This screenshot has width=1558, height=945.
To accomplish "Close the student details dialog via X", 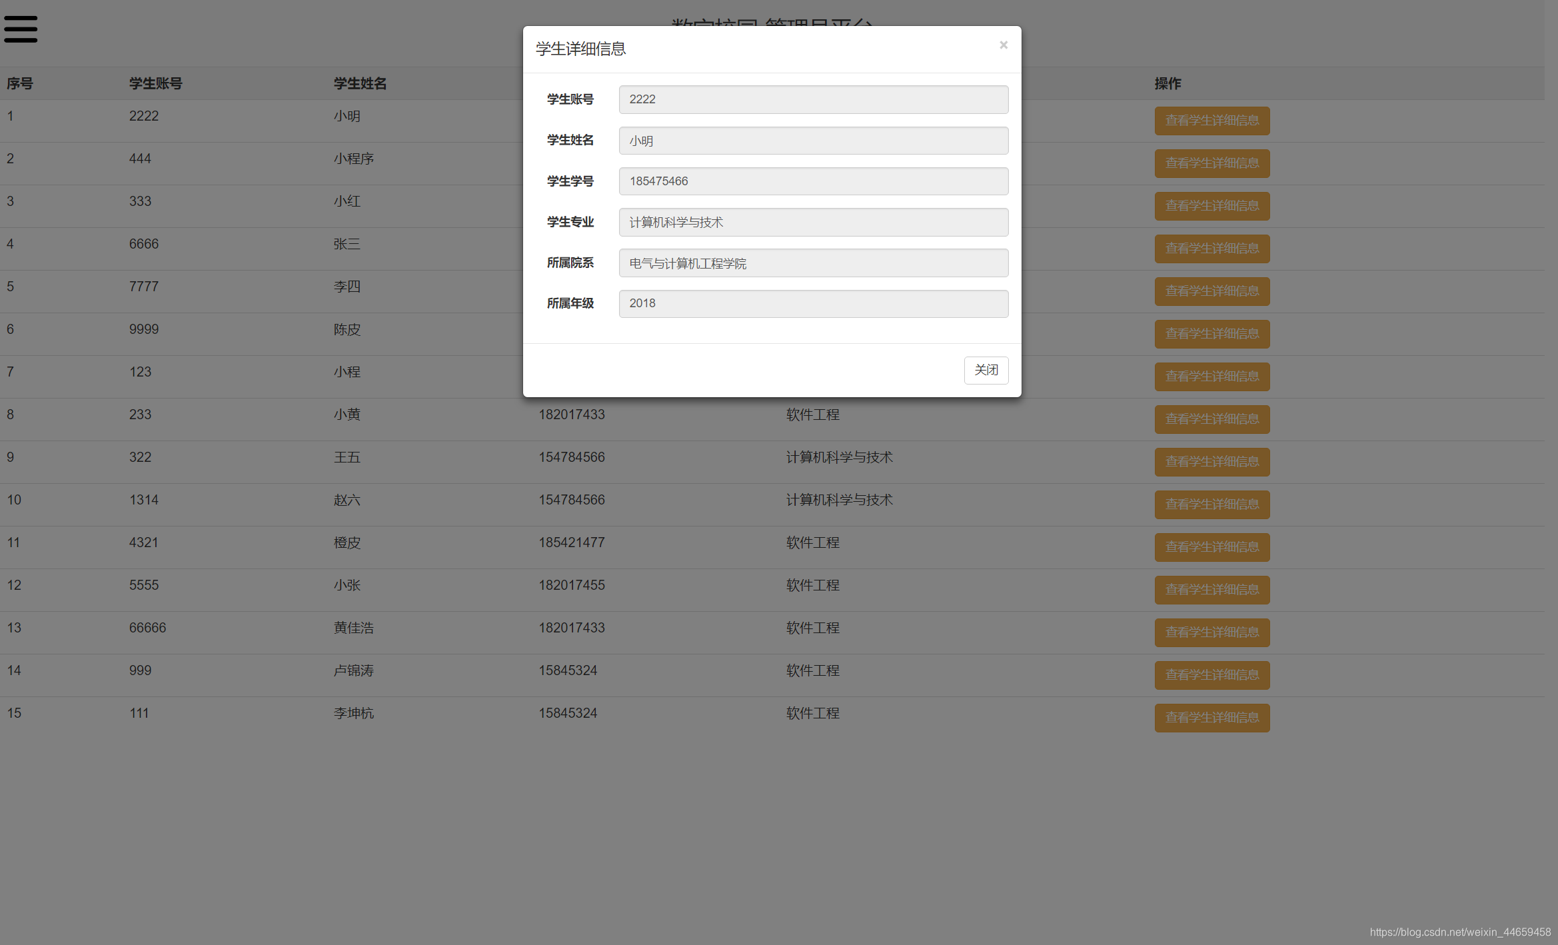I will [1003, 45].
